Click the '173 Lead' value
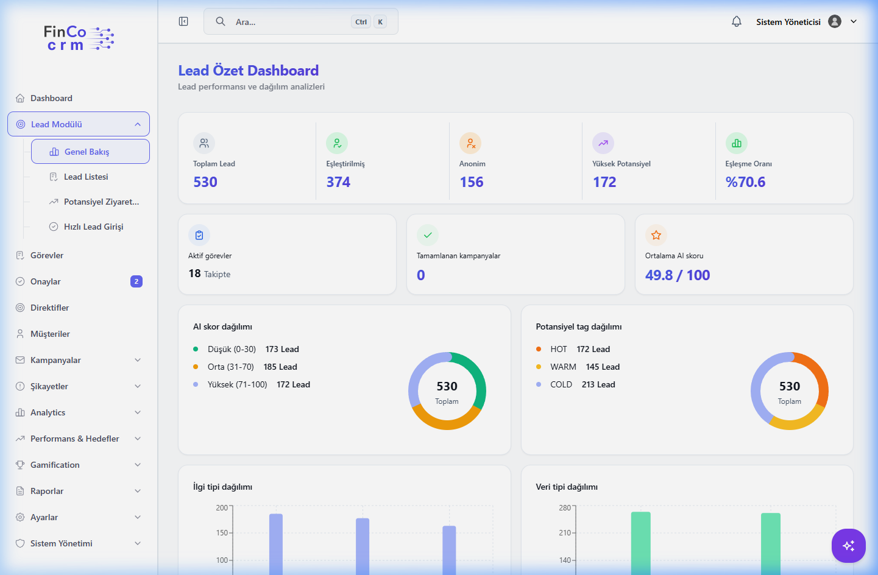This screenshot has height=575, width=878. 282,349
